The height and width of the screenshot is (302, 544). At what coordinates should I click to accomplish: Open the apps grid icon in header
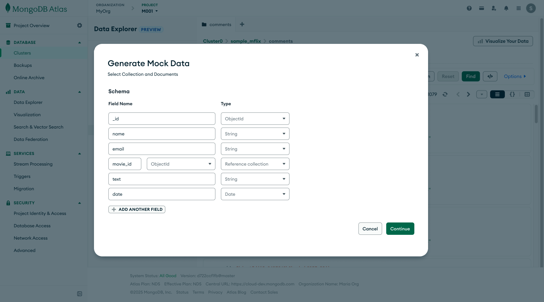519,8
